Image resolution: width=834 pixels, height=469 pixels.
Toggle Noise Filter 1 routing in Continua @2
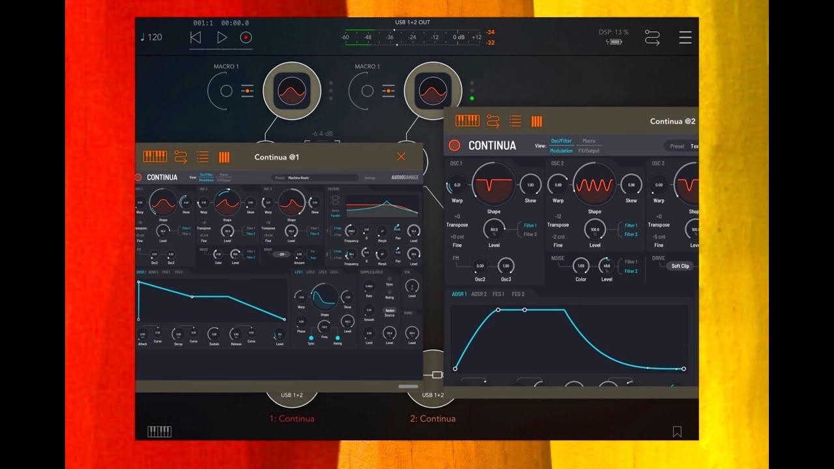pos(631,262)
